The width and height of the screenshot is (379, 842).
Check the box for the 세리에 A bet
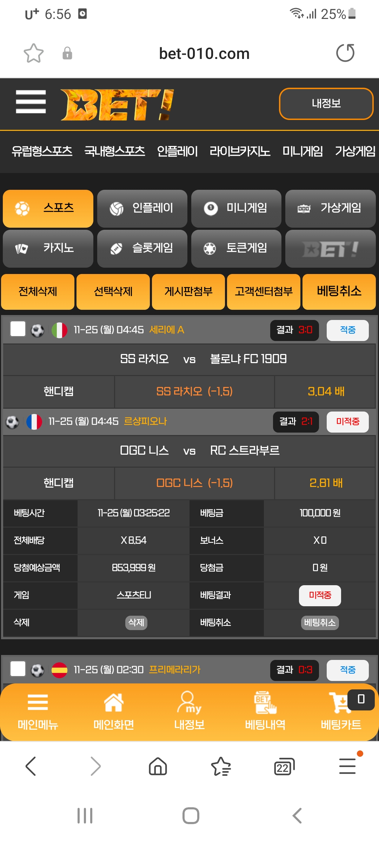(x=18, y=329)
